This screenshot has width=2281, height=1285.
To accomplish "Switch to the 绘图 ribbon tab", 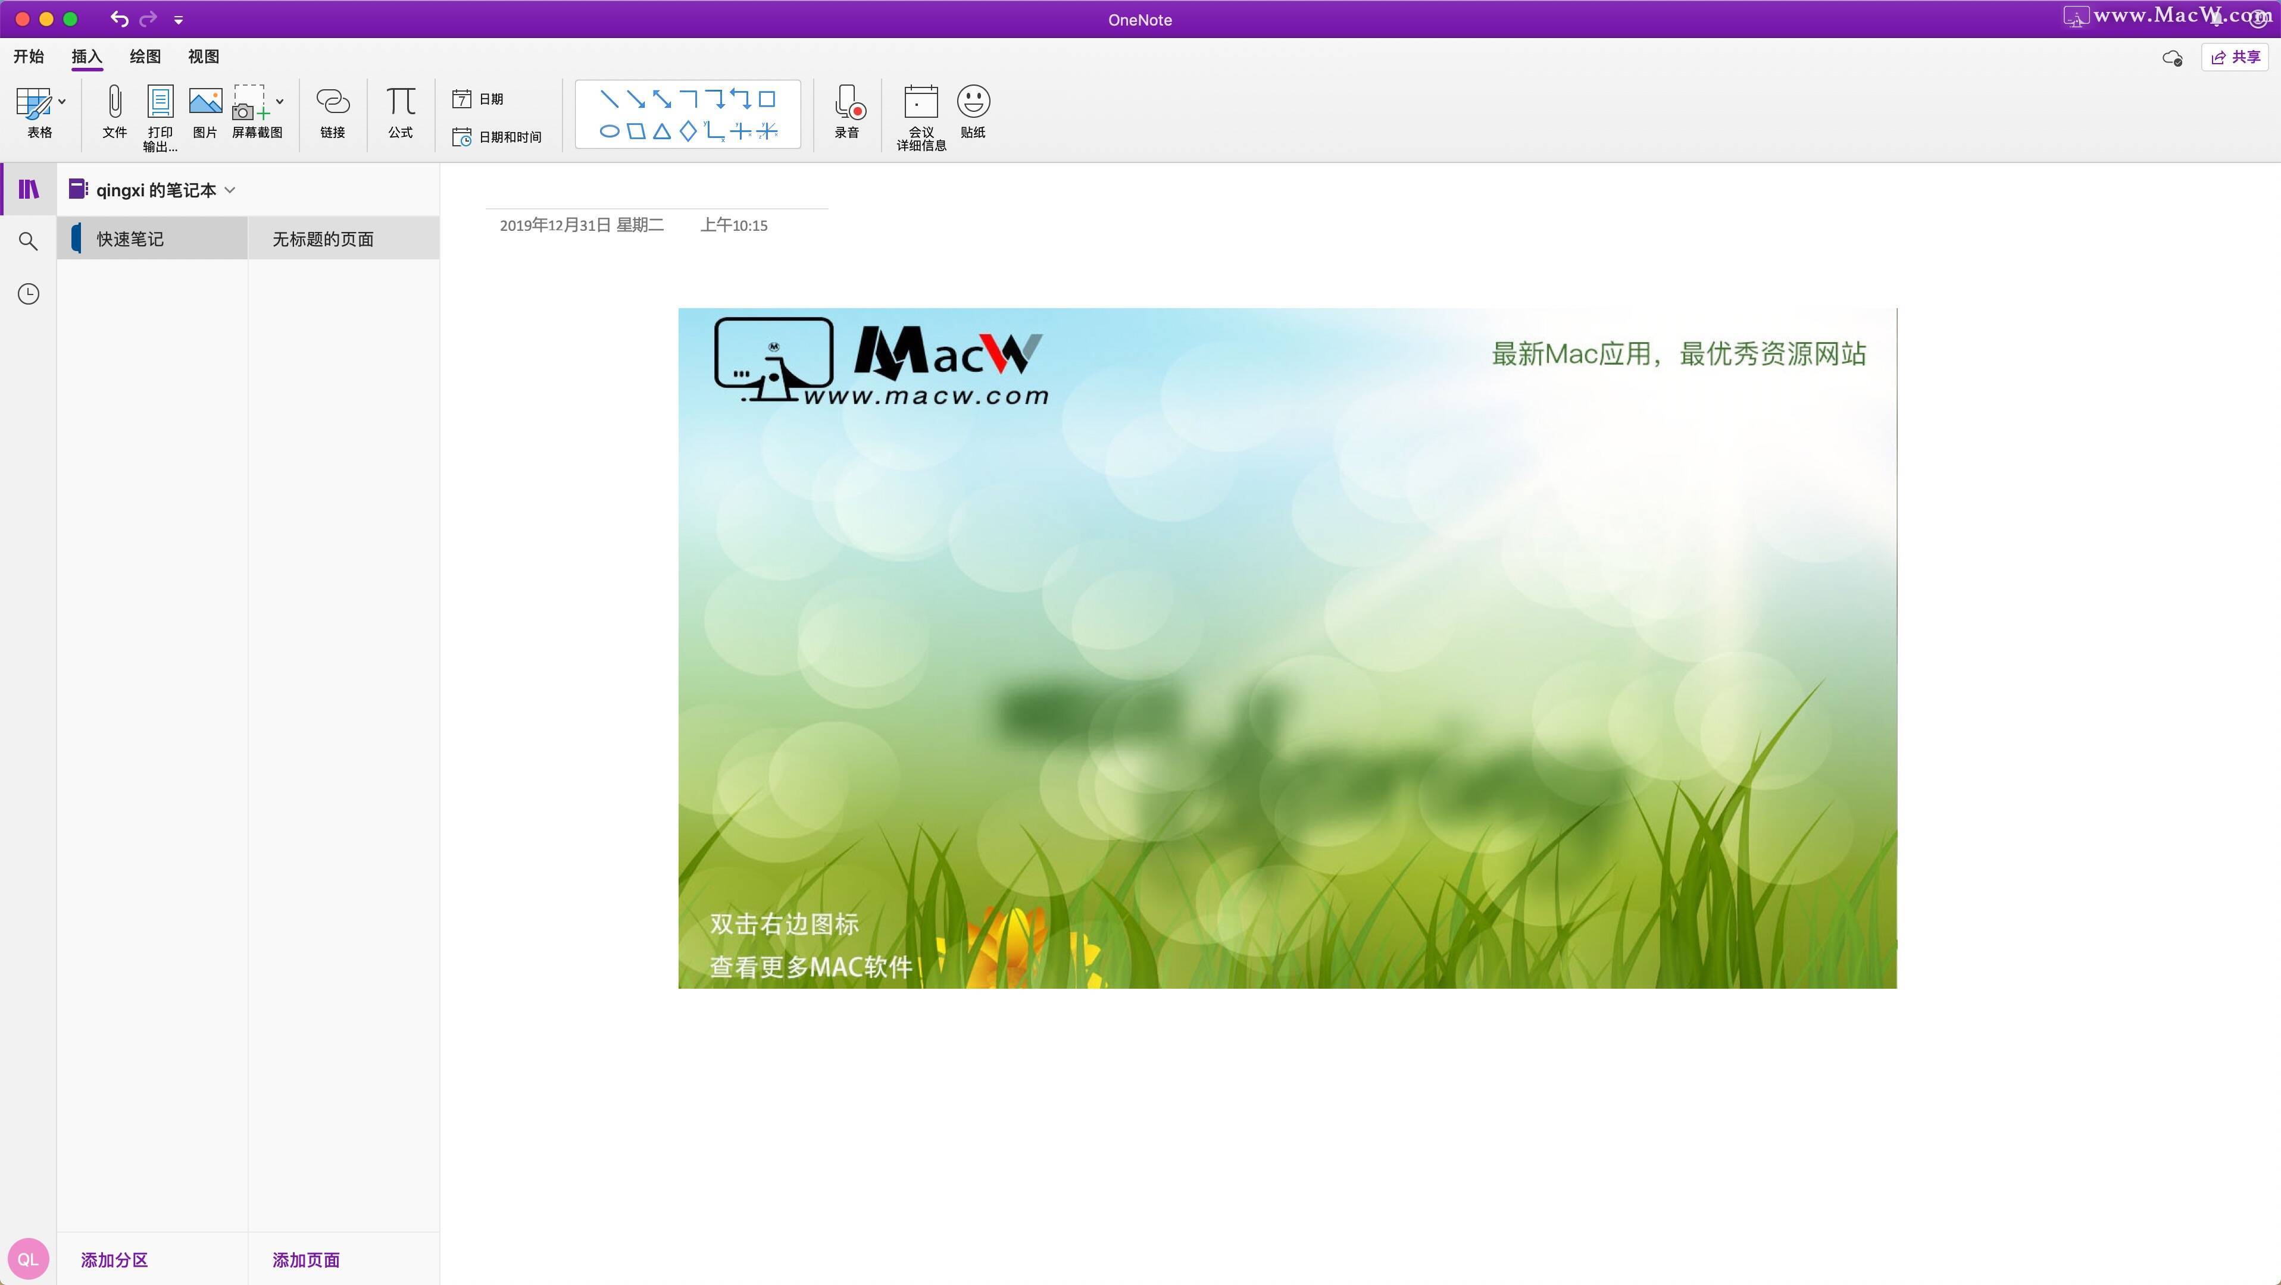I will [145, 57].
